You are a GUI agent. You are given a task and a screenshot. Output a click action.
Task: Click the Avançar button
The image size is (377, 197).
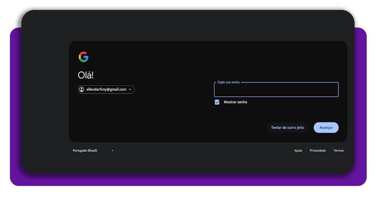326,128
